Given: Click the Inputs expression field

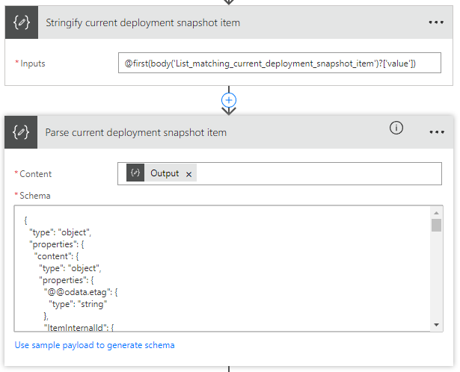Looking at the screenshot, I should (x=279, y=63).
